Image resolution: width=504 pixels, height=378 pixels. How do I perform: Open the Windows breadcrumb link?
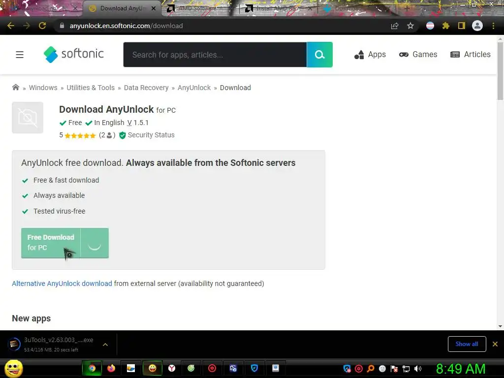[43, 88]
